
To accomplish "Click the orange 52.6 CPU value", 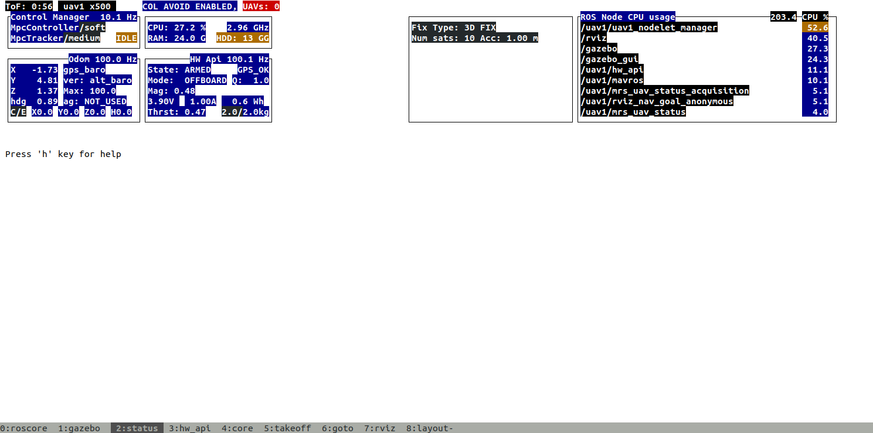I will click(x=815, y=28).
